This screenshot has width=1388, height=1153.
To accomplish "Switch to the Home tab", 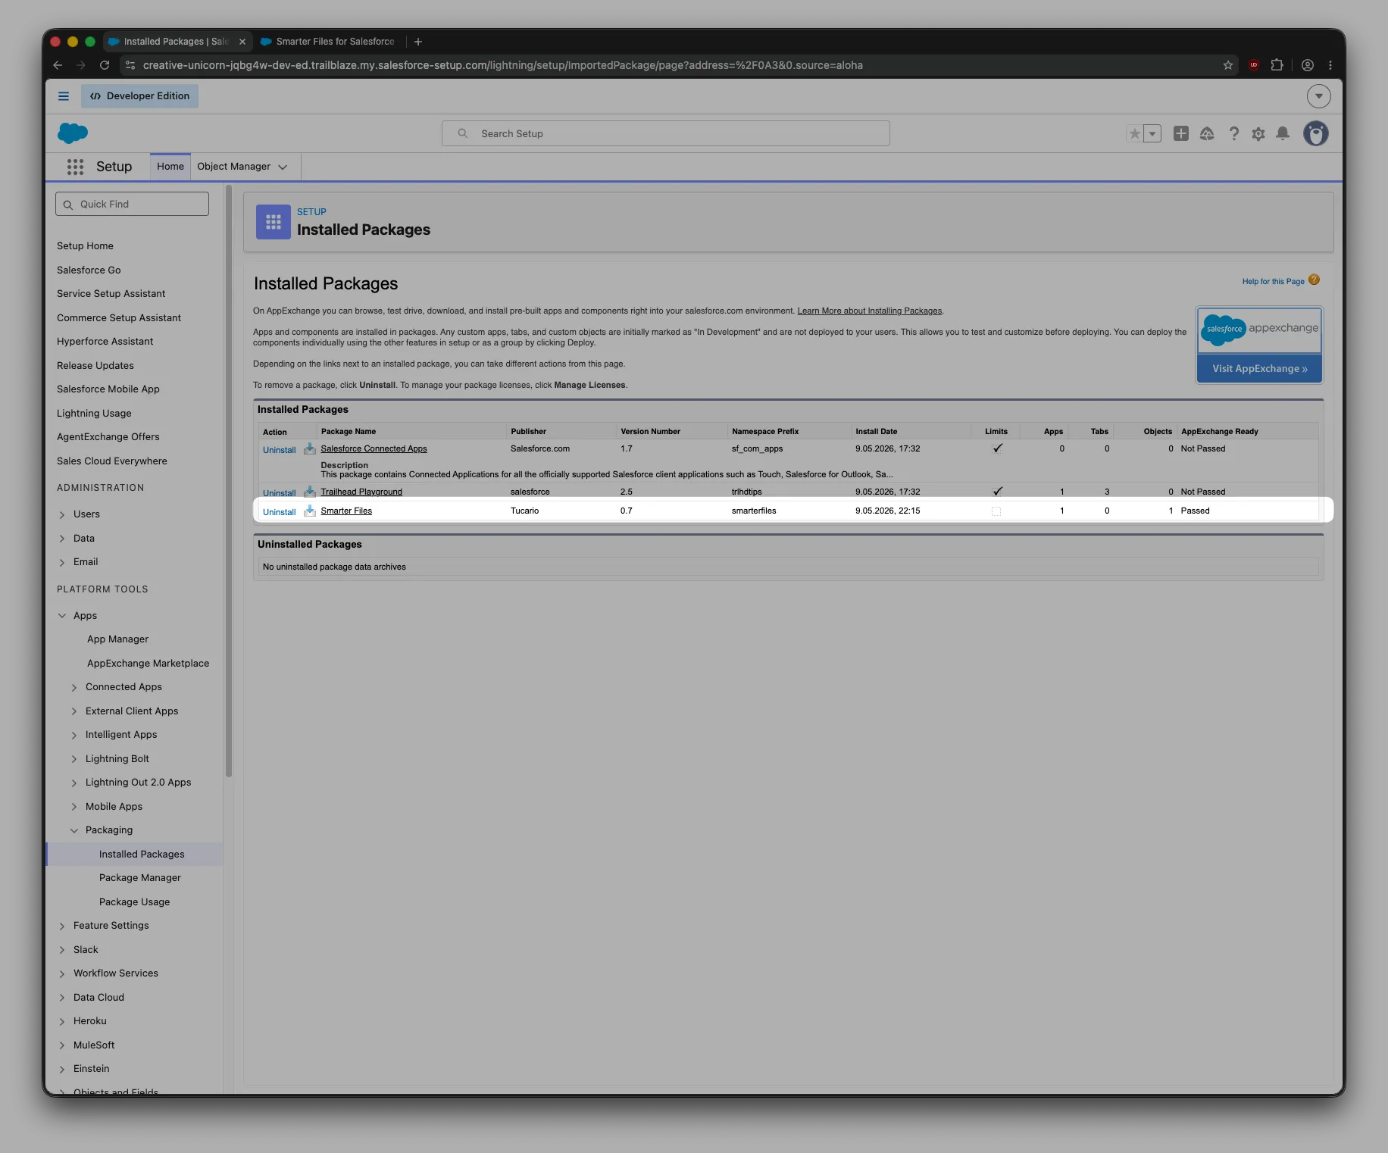I will (x=170, y=167).
